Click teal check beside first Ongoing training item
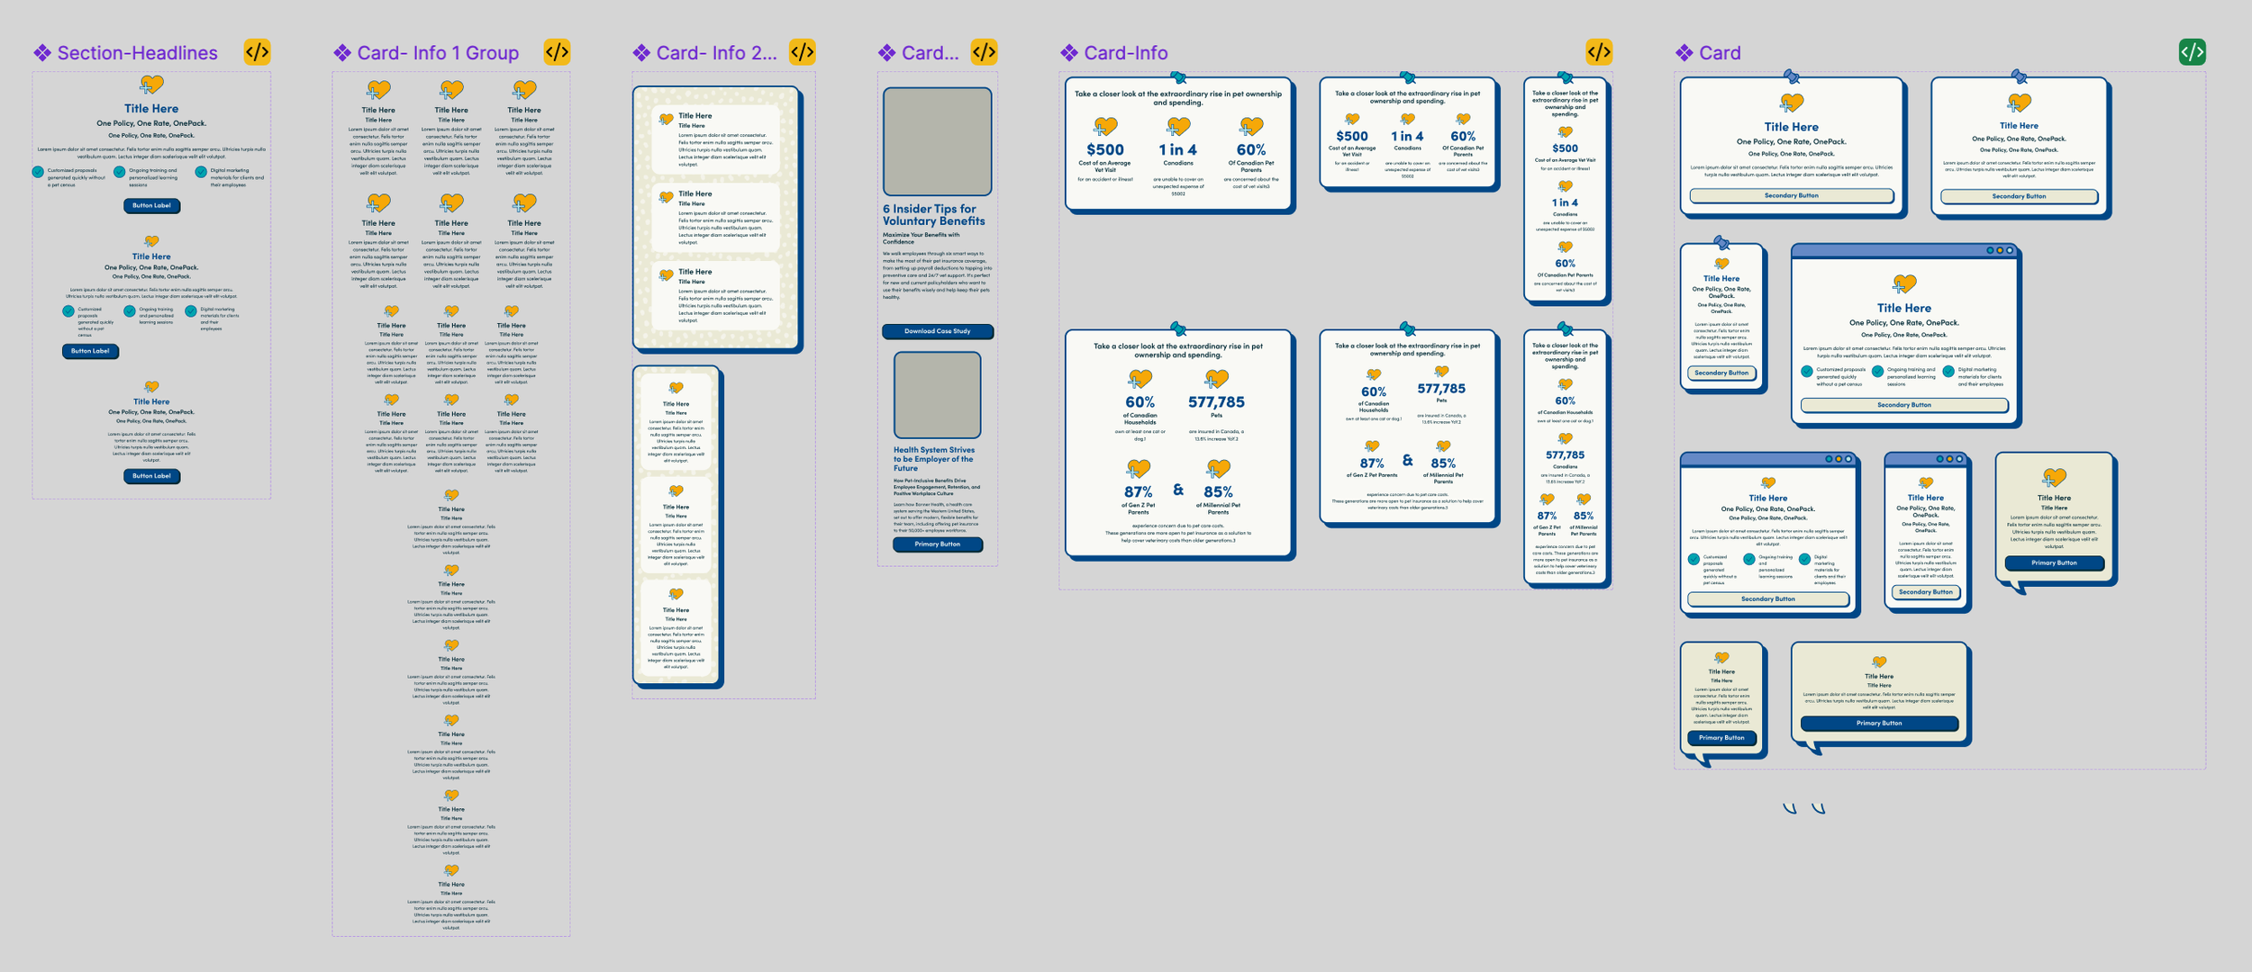This screenshot has height=972, width=2252. pos(119,172)
